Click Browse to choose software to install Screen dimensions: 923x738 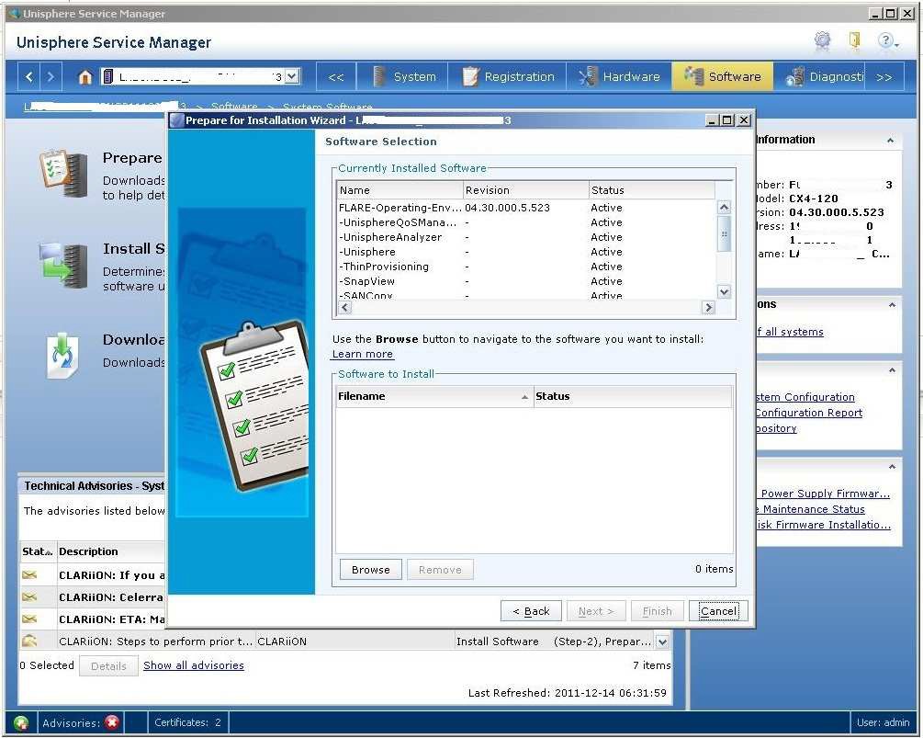(x=371, y=570)
